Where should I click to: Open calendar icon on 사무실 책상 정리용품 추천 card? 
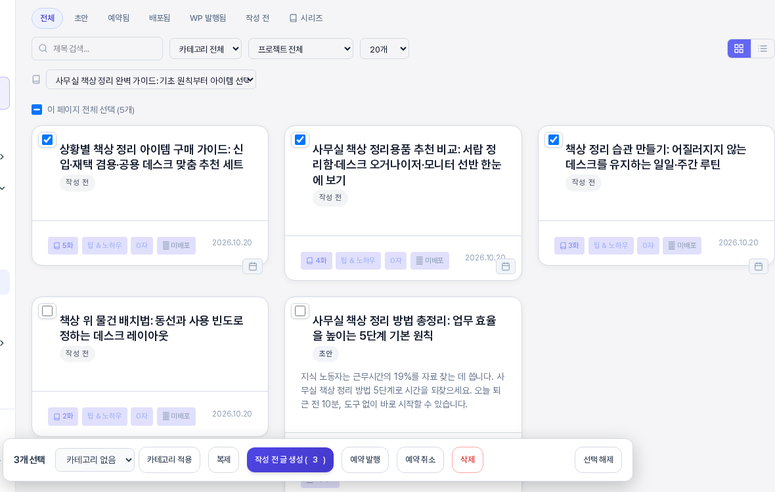click(506, 266)
